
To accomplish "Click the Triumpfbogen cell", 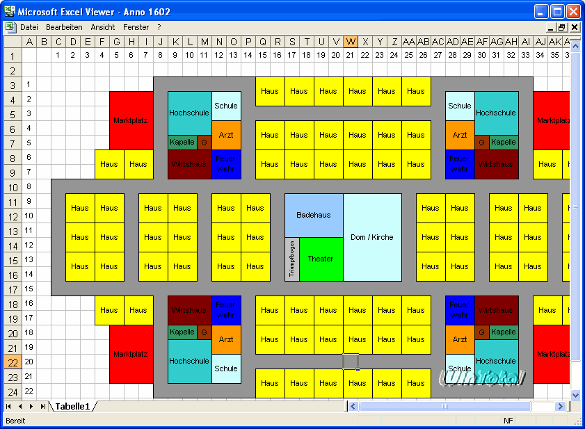I will point(292,259).
